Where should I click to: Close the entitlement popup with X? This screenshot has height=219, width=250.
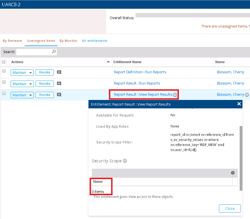tap(239, 104)
